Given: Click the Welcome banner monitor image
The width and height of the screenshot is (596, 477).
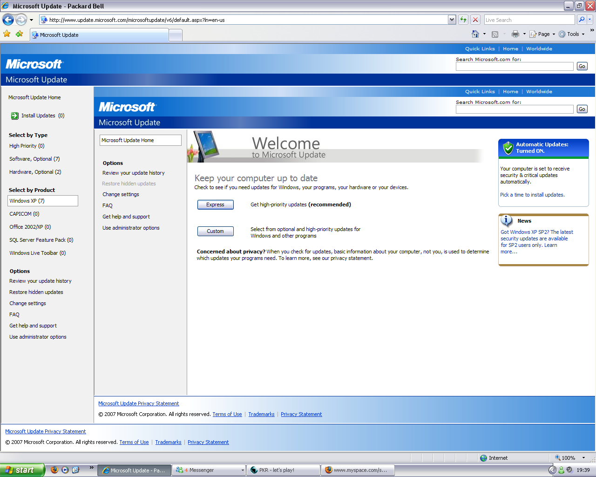Looking at the screenshot, I should click(x=203, y=146).
